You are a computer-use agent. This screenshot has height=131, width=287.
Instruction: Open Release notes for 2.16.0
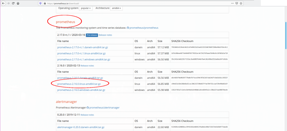tap(87, 66)
